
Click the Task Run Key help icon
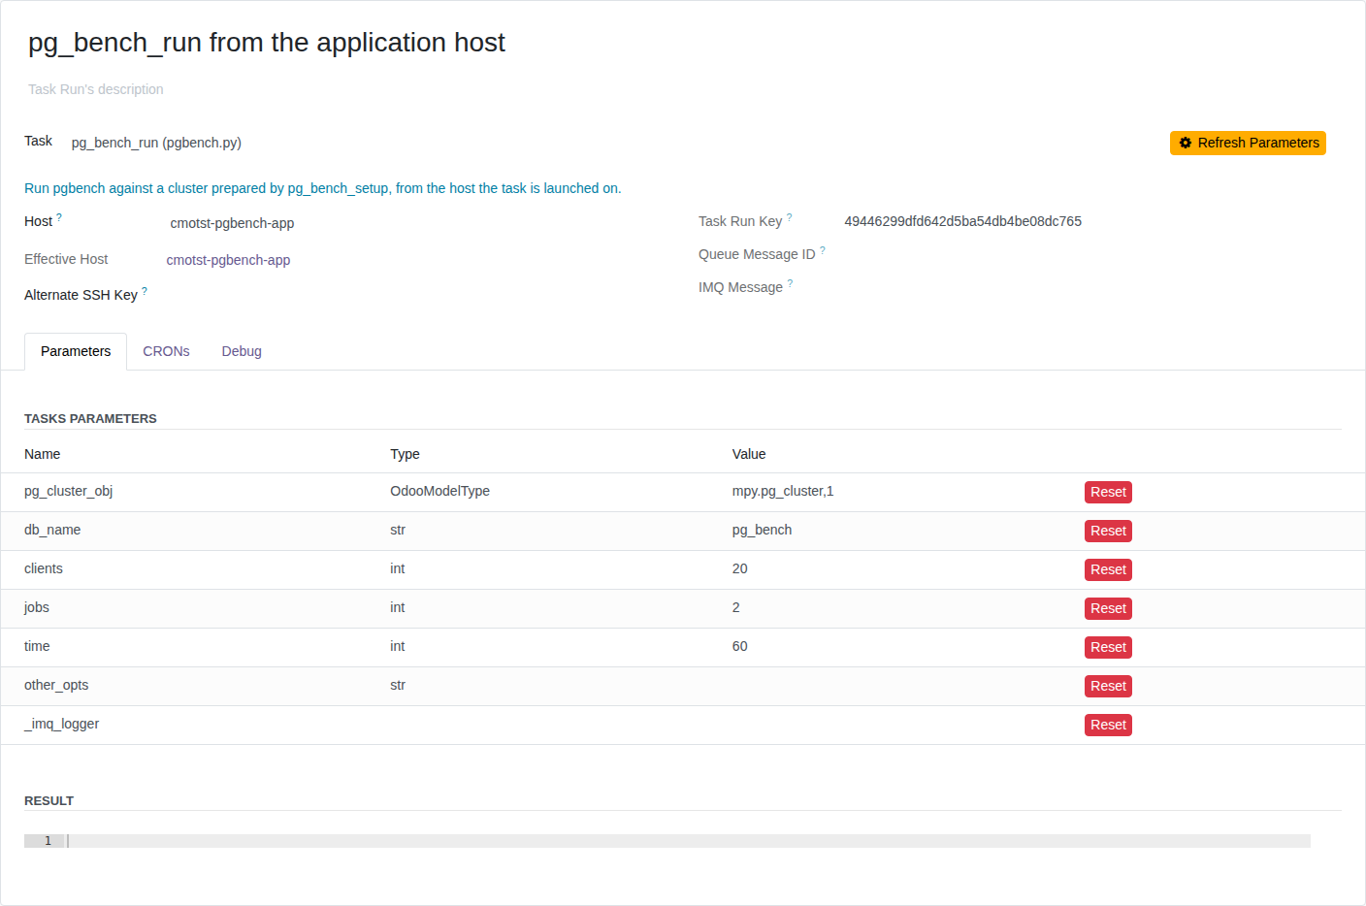click(x=789, y=217)
